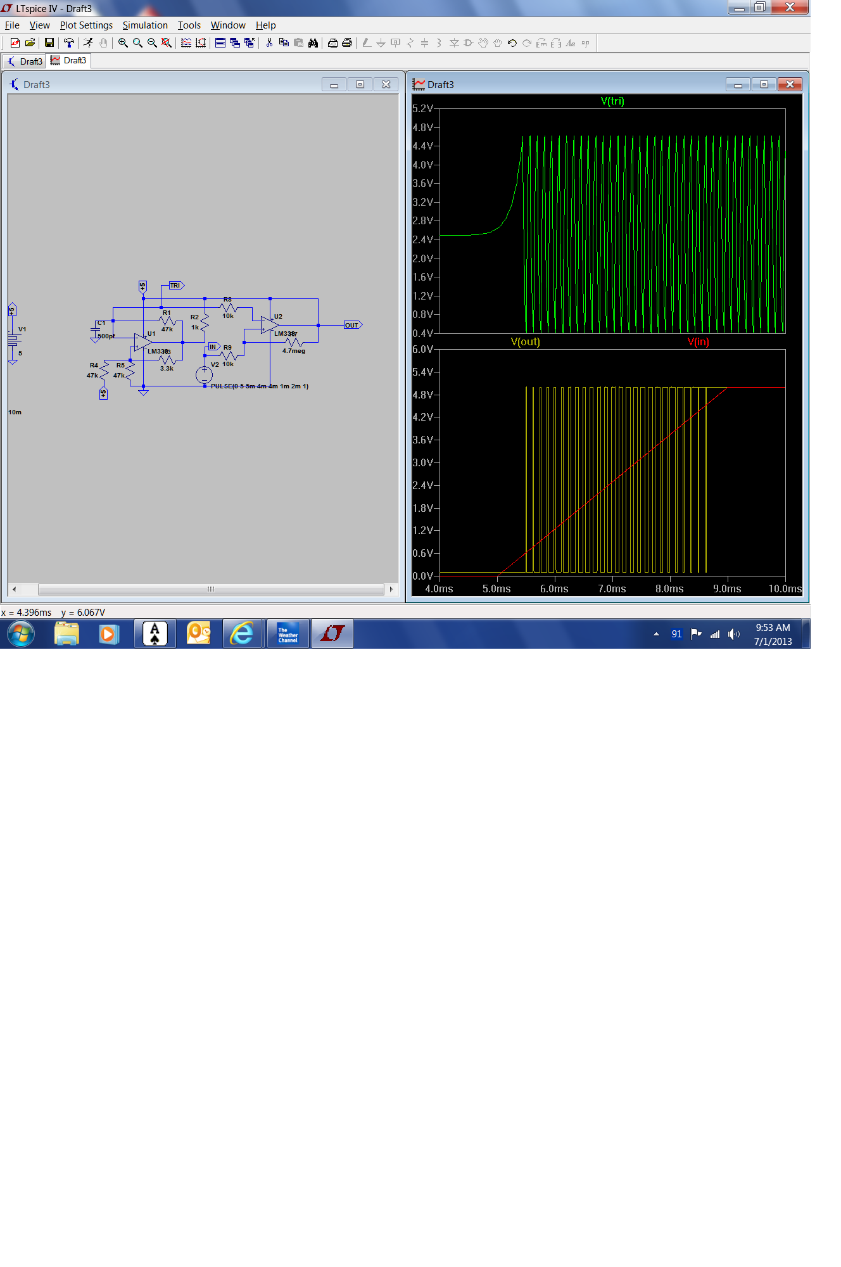Click the Cascade Windows icon
Viewport: 841px width, 1267px height.
235,43
